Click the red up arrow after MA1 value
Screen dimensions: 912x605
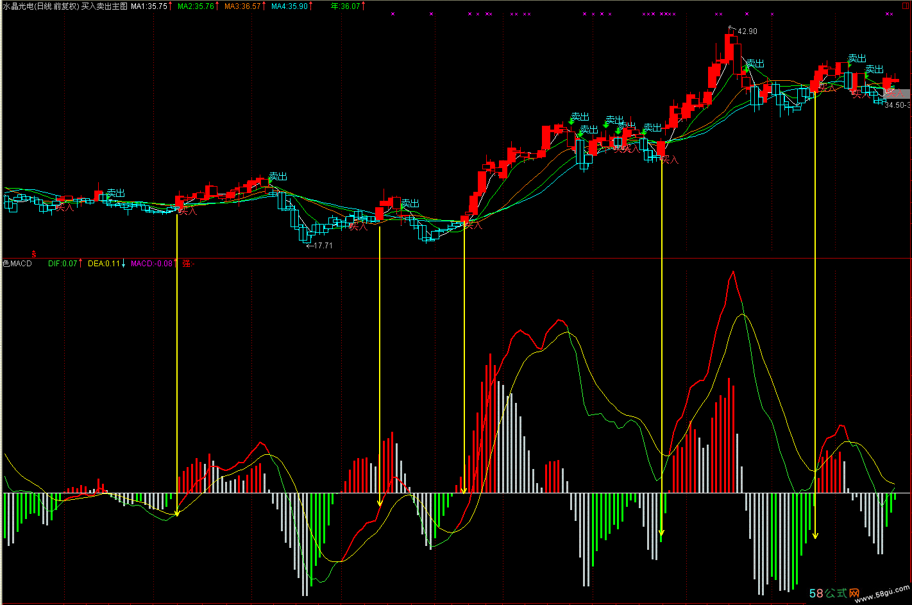pyautogui.click(x=171, y=6)
